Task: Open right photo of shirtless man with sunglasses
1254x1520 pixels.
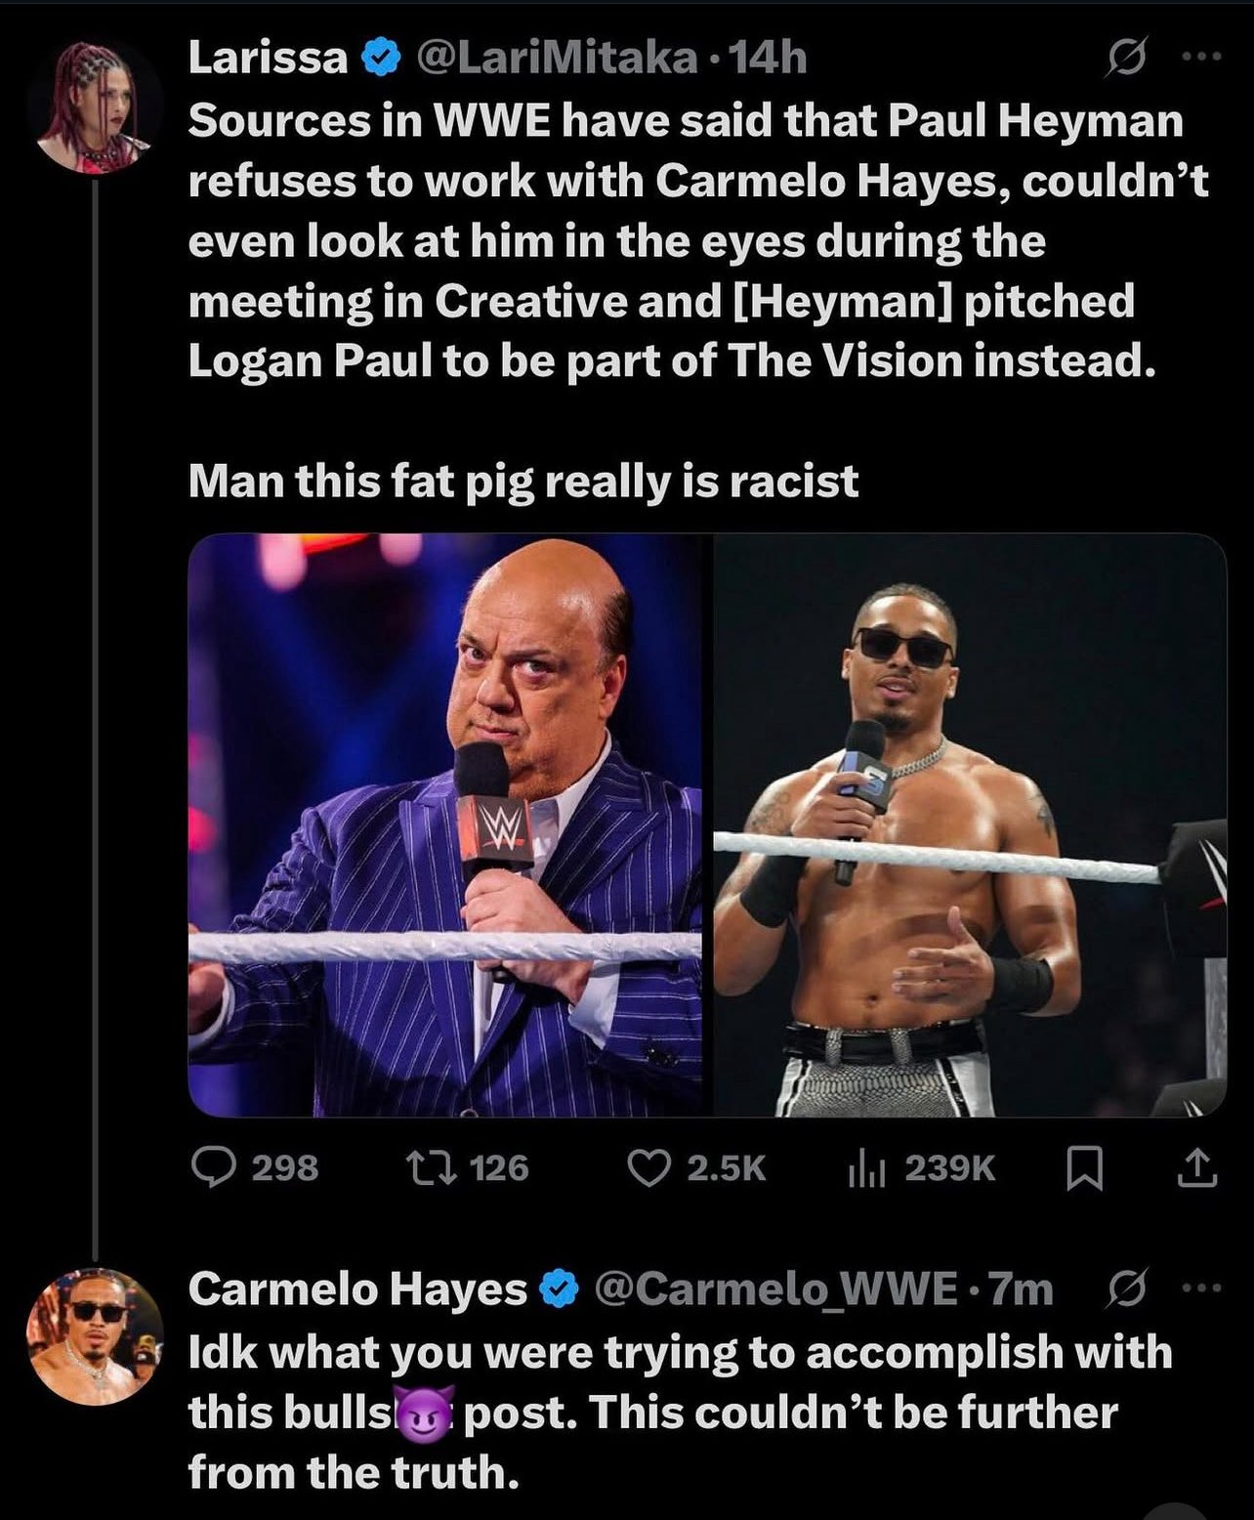Action: click(969, 824)
